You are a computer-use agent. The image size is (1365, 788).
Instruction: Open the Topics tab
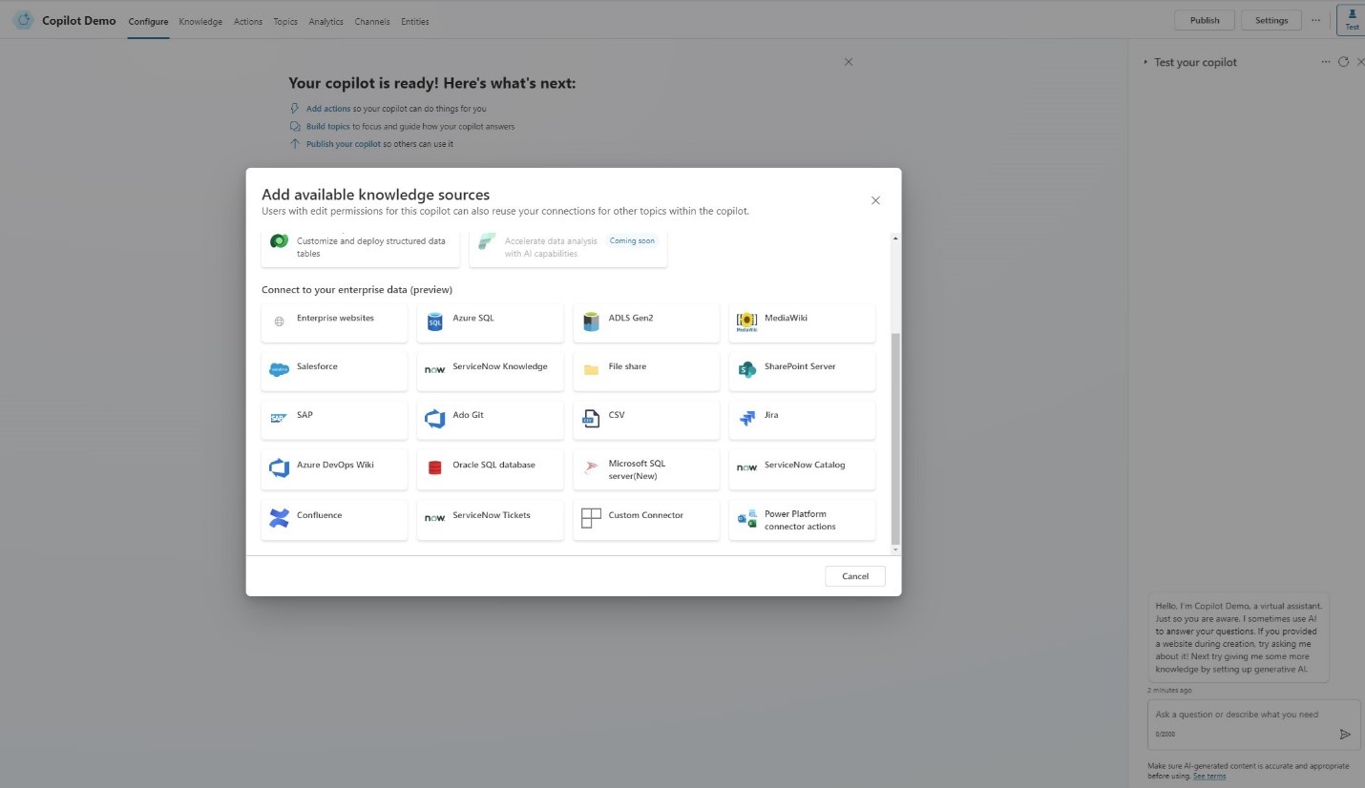285,21
